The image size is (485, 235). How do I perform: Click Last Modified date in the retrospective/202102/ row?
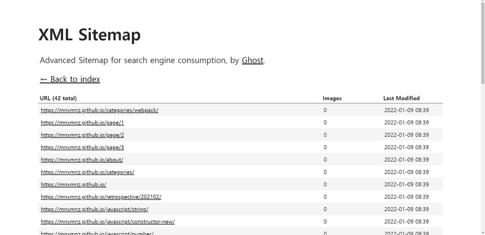tap(407, 196)
